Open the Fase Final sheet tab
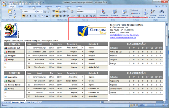This screenshot has width=169, height=108. pyautogui.click(x=31, y=102)
